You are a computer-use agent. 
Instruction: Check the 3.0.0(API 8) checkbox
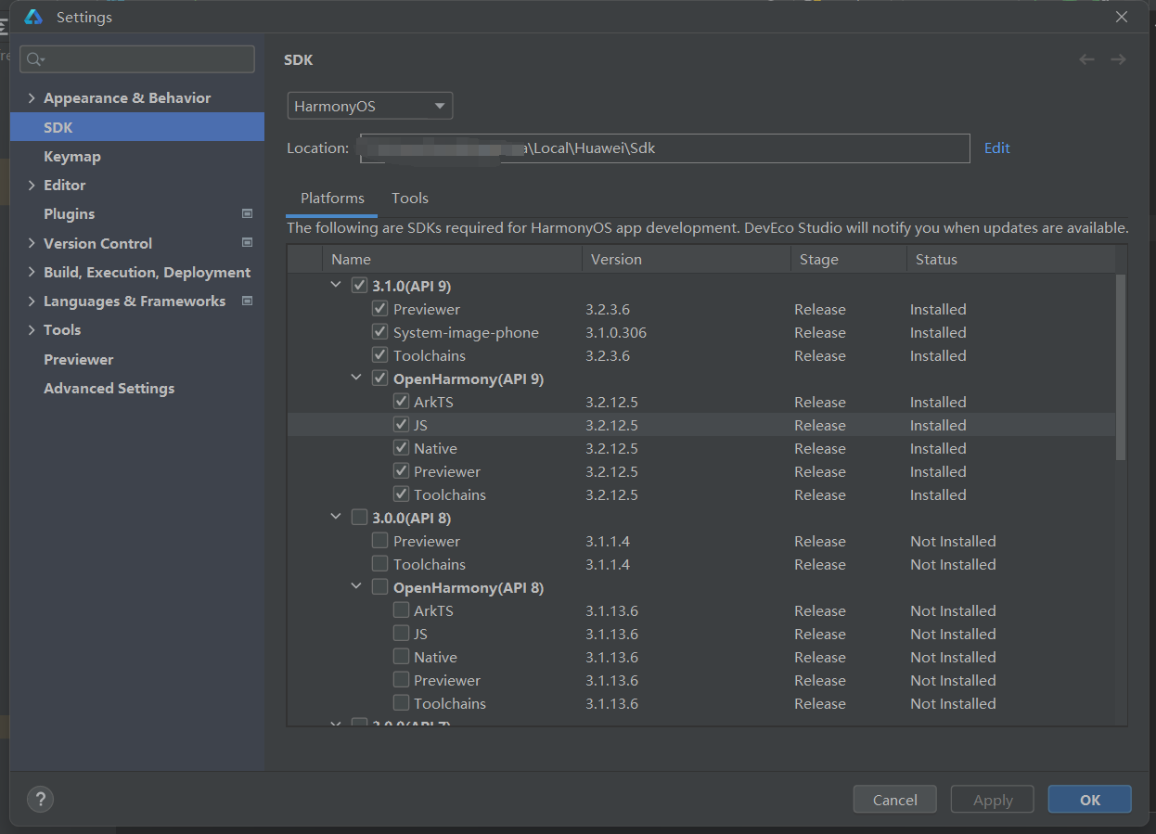point(360,518)
